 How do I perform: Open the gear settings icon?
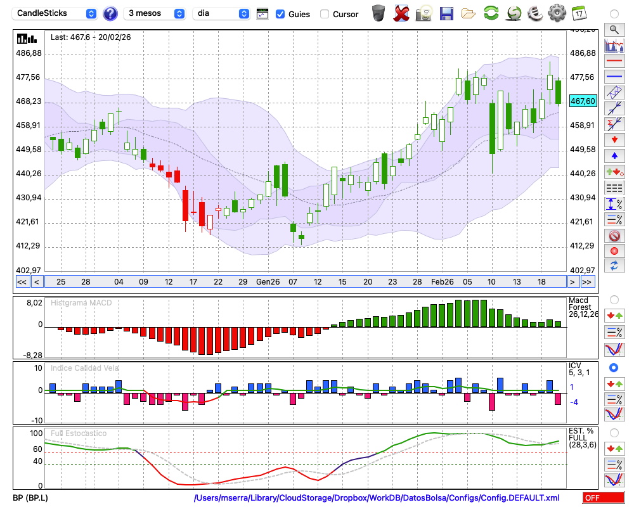point(557,13)
